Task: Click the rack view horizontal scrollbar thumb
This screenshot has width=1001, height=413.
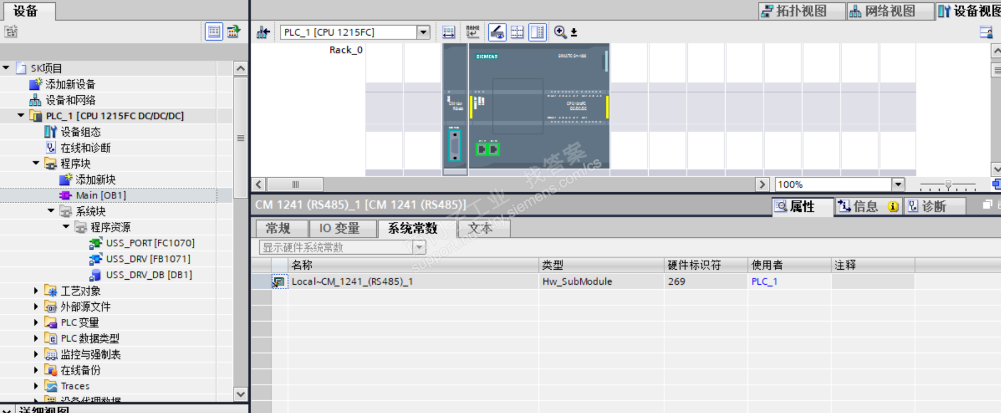Action: tap(295, 184)
